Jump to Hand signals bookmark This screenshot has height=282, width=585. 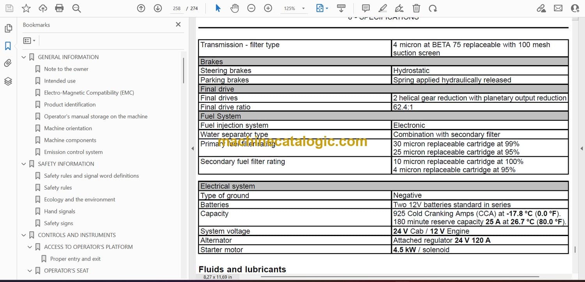[x=59, y=211]
